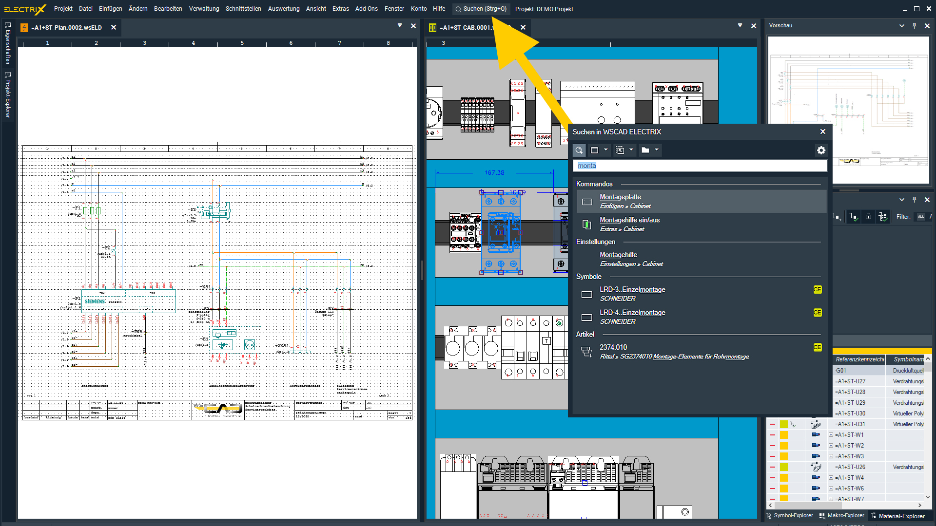Collapse the Vorschau preview panel chevron

(x=901, y=25)
